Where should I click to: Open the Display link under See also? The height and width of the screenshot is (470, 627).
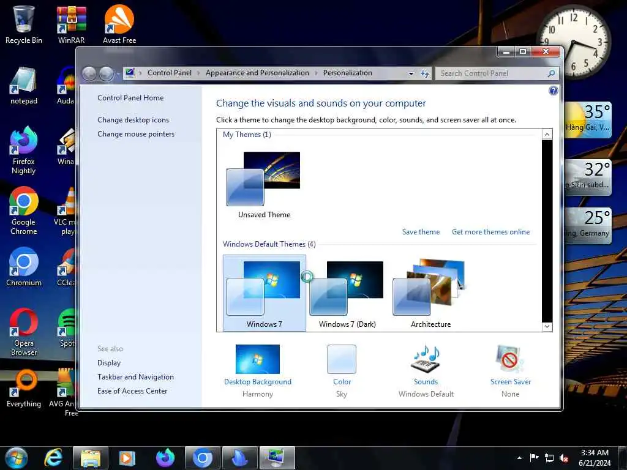(x=109, y=363)
